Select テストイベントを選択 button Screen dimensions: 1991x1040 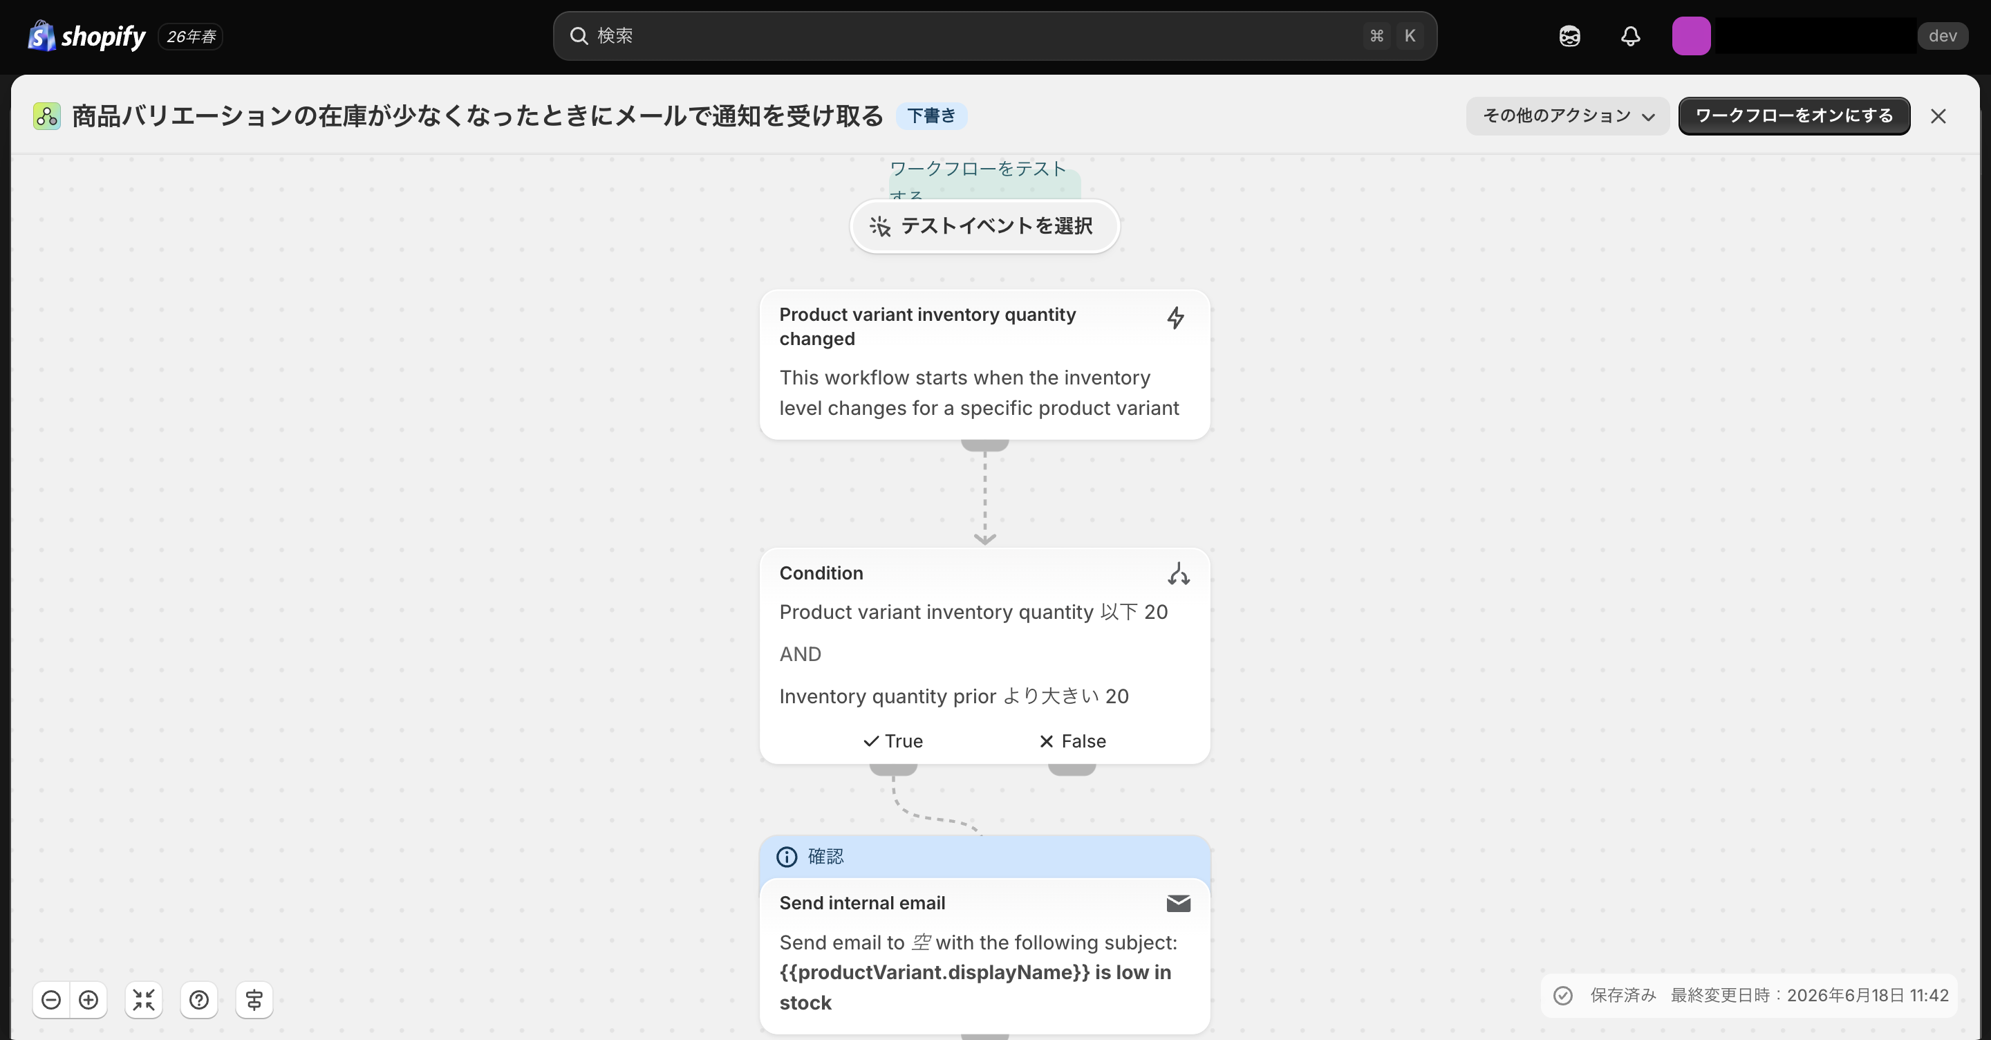click(984, 226)
